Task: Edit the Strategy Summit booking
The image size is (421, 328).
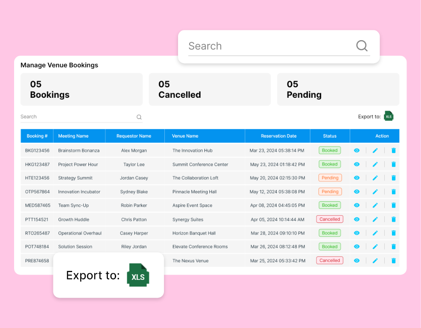Action: 375,178
